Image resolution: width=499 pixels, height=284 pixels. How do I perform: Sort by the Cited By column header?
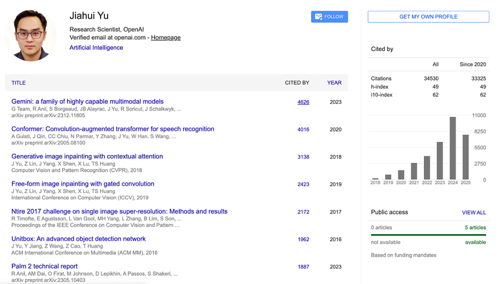point(297,83)
